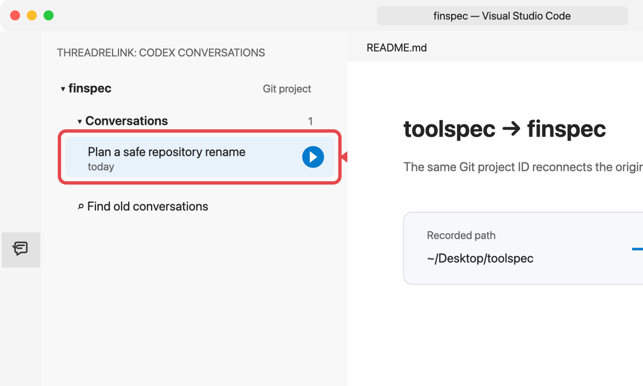The height and width of the screenshot is (386, 643).
Task: Click the toolspec → finspec heading
Action: point(505,129)
